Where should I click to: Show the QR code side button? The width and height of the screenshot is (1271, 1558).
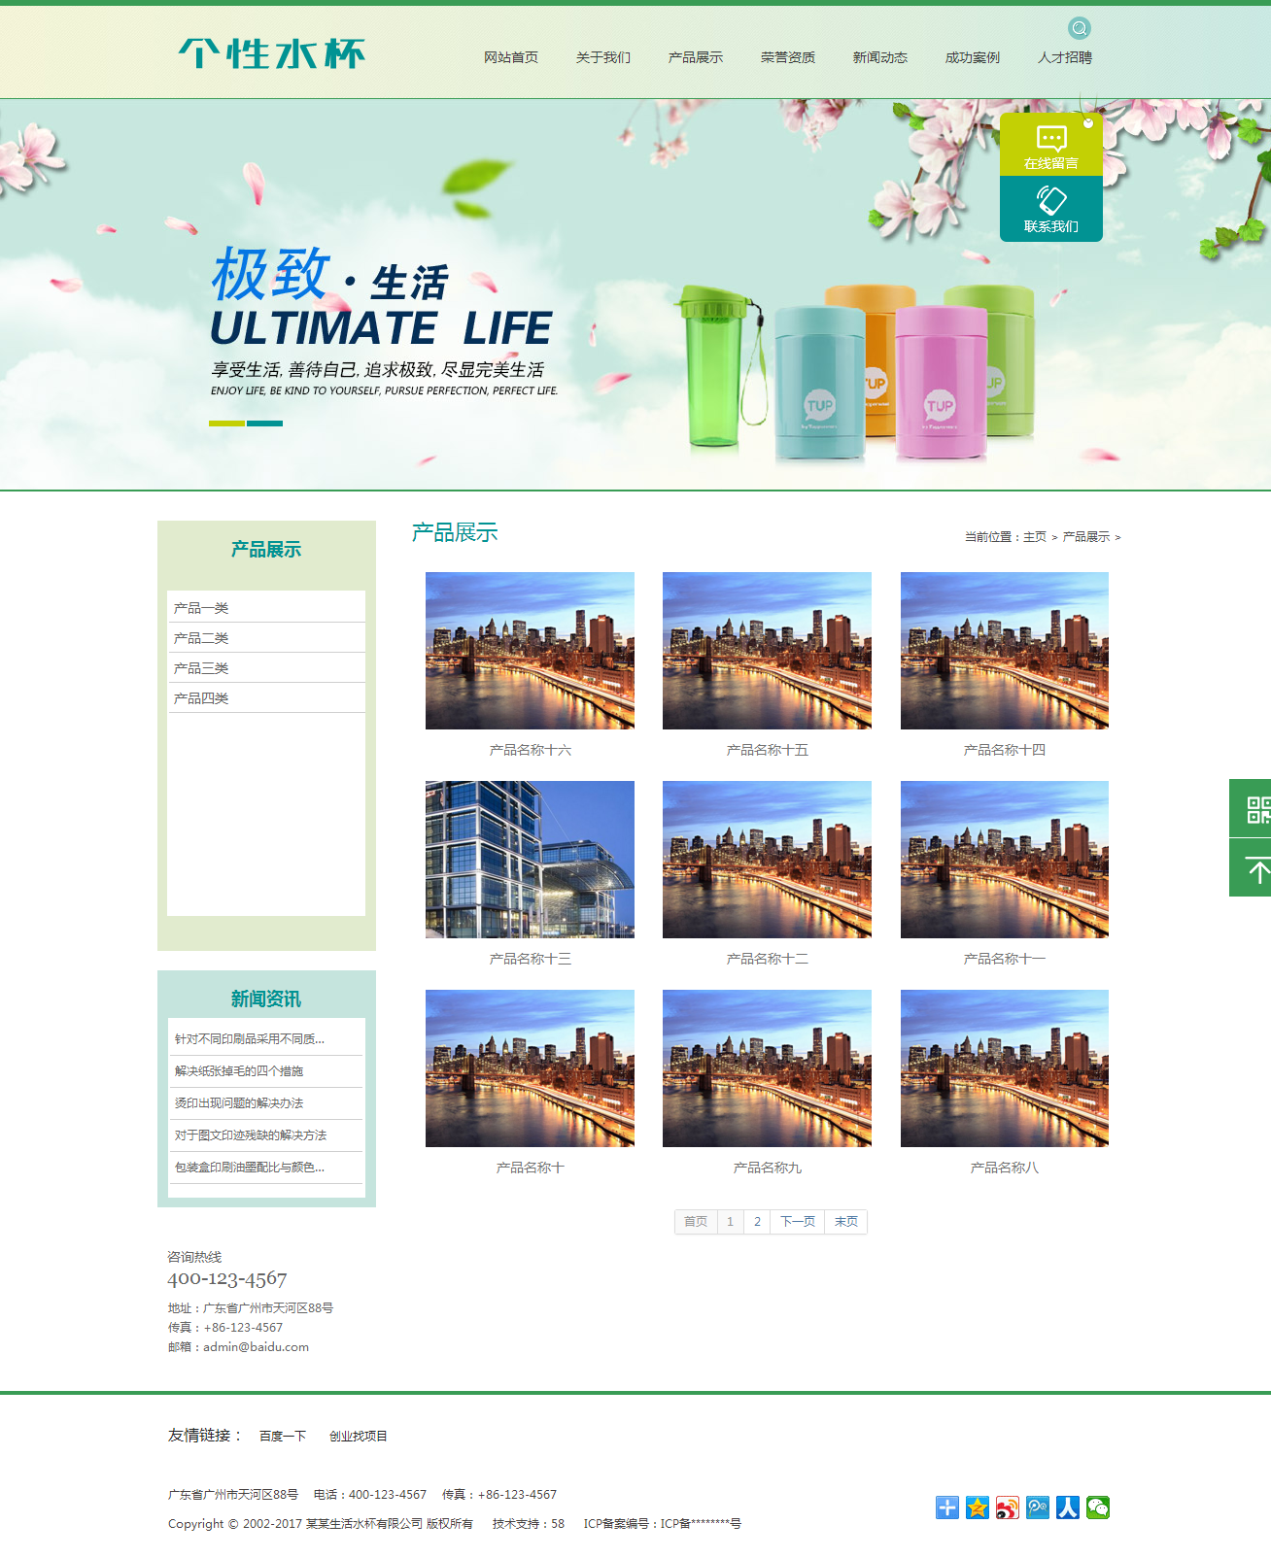tap(1255, 809)
